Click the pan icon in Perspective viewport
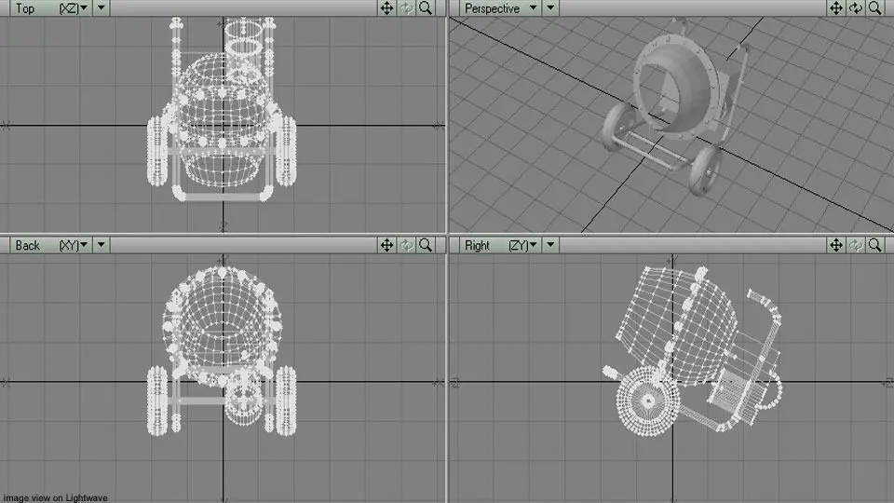Image resolution: width=894 pixels, height=503 pixels. [836, 8]
